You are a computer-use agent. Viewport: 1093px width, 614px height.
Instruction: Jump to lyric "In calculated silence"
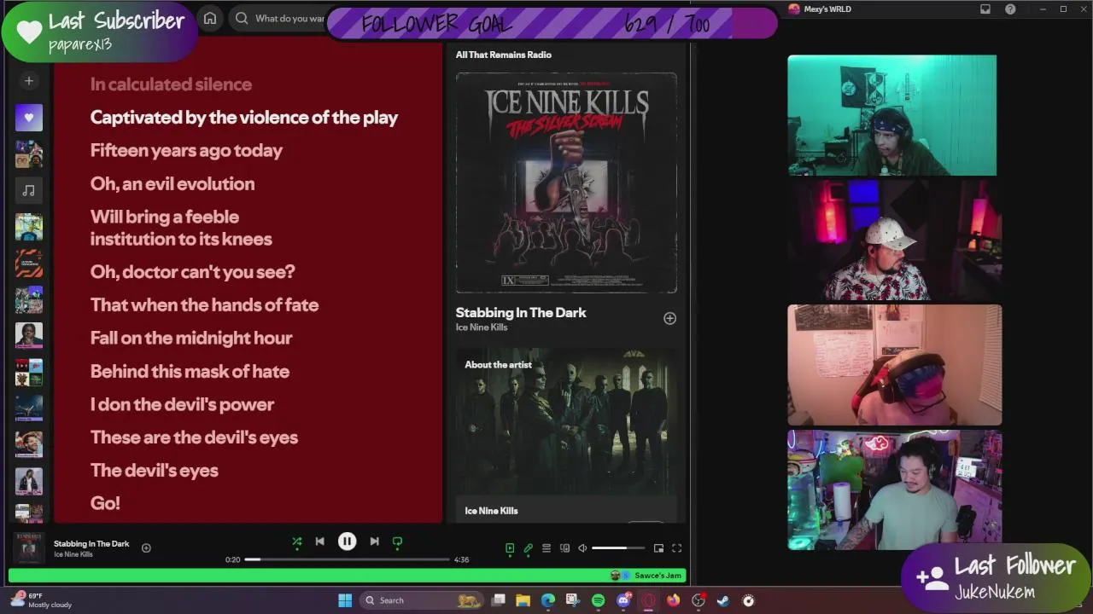tap(171, 84)
